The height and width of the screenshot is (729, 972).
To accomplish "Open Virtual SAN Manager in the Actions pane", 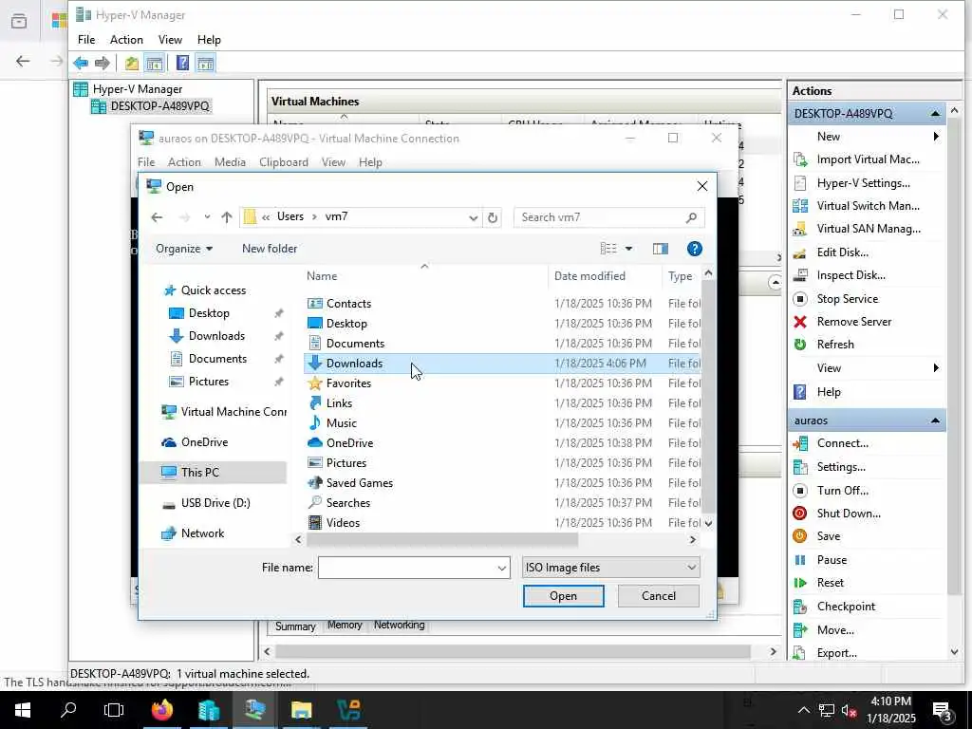I will [869, 229].
